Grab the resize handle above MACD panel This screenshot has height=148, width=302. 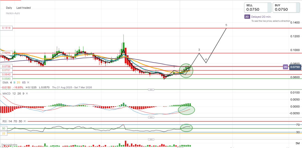[x=151, y=89]
